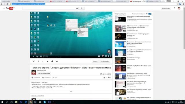
Task: Click the browser back arrow
Action: coord(2,4)
